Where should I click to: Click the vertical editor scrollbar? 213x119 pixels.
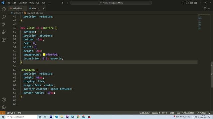(212, 74)
